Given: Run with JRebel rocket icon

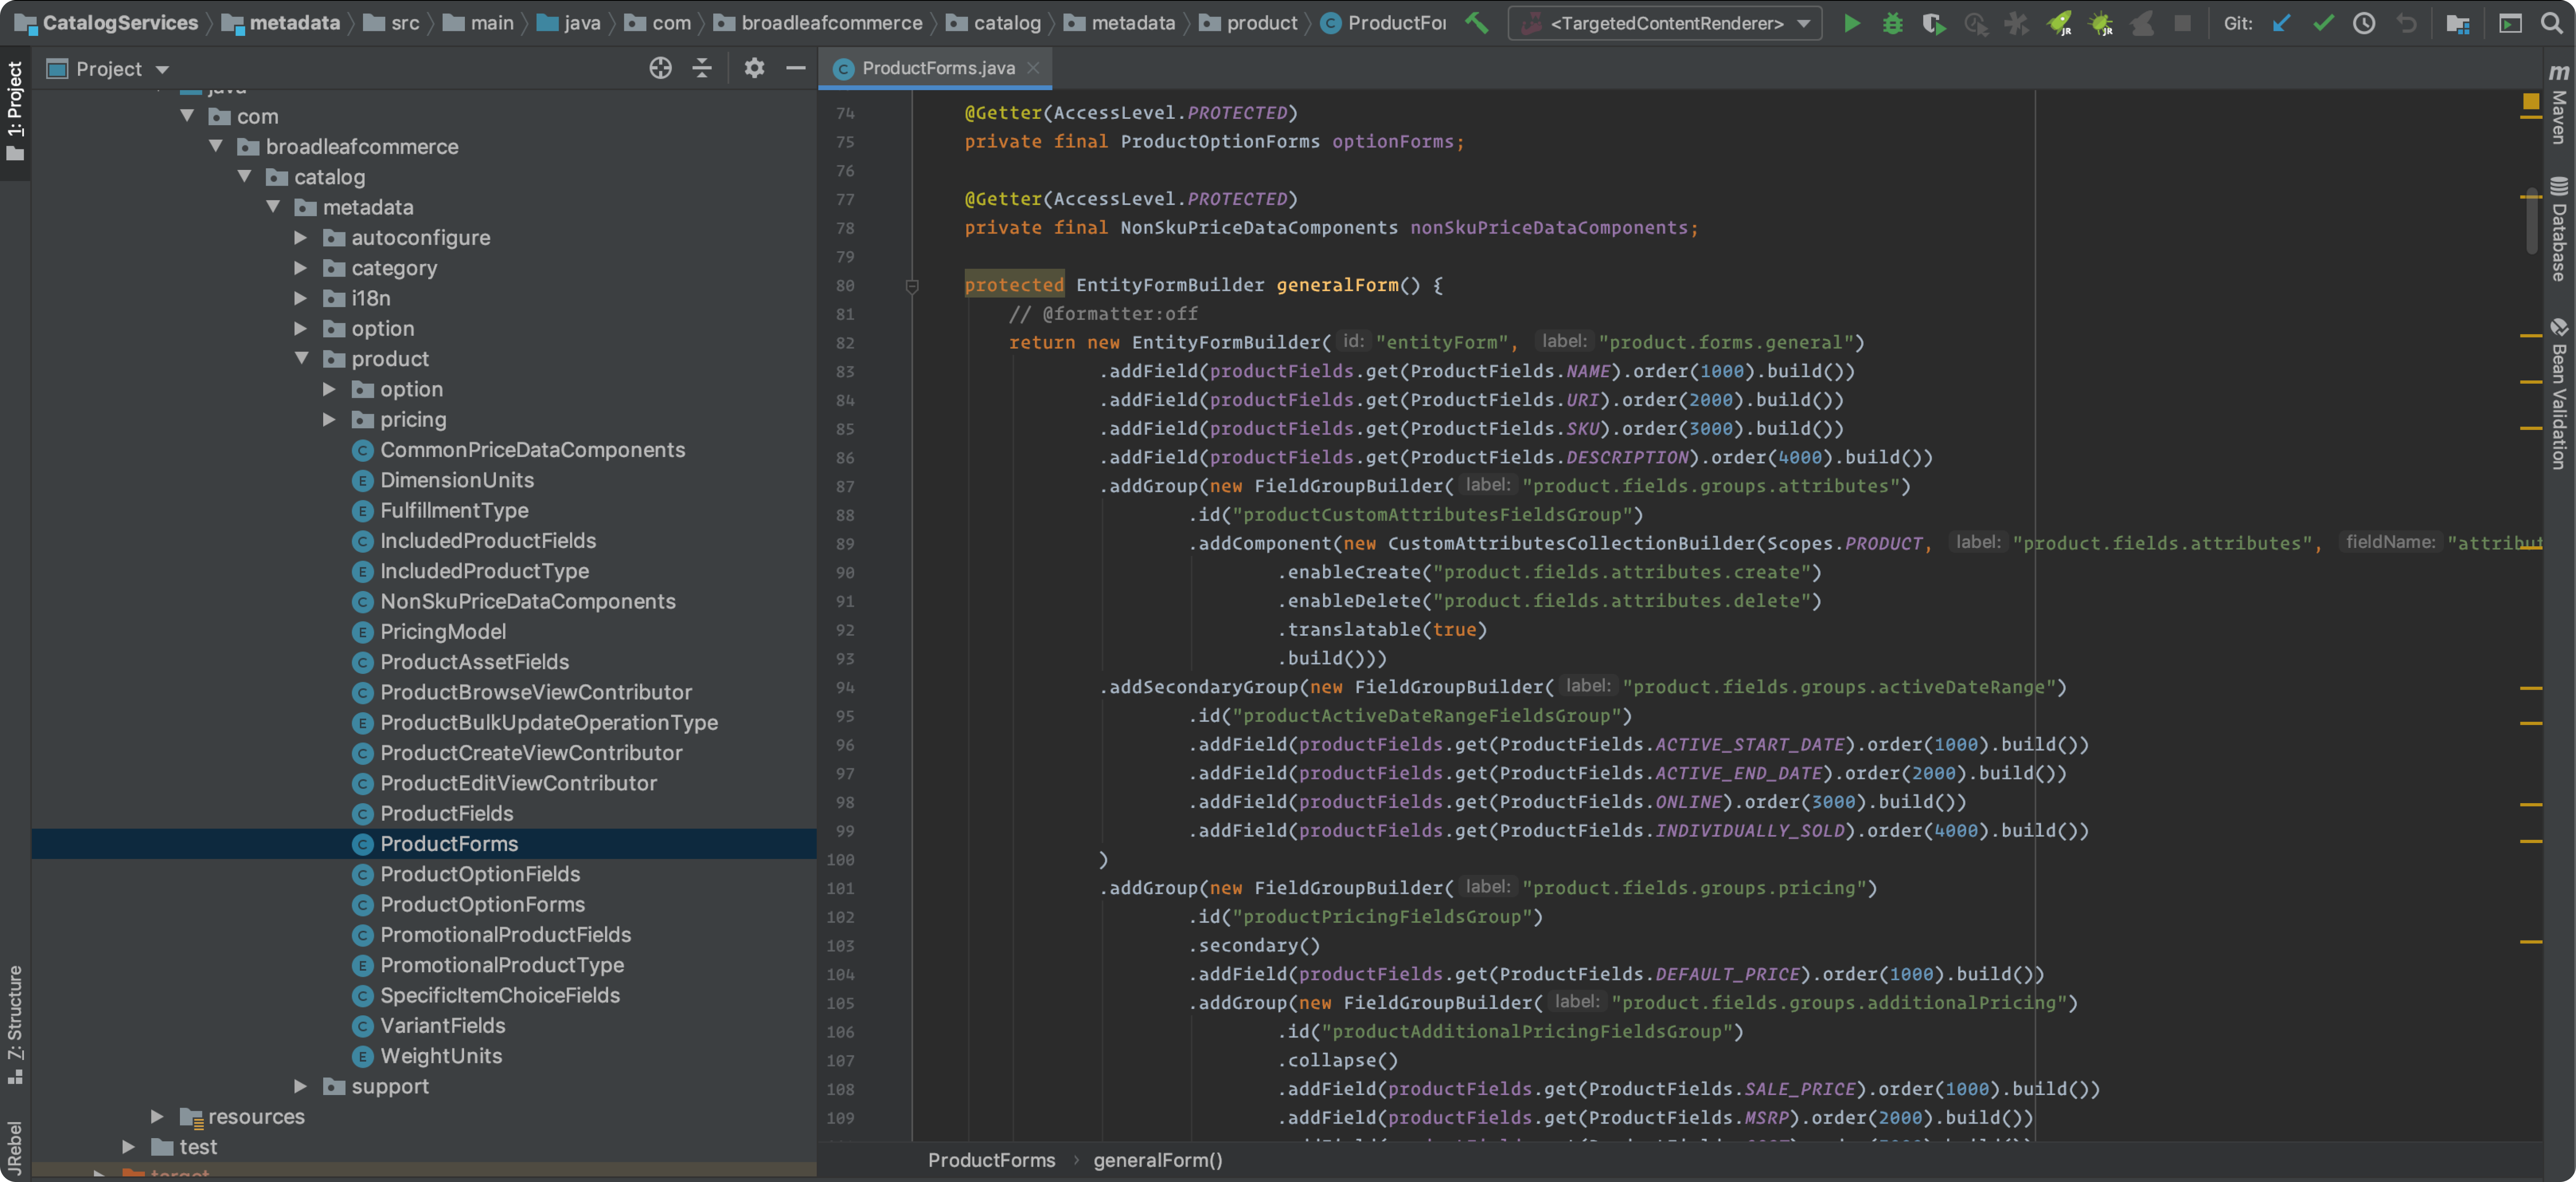Looking at the screenshot, I should click(x=2059, y=23).
